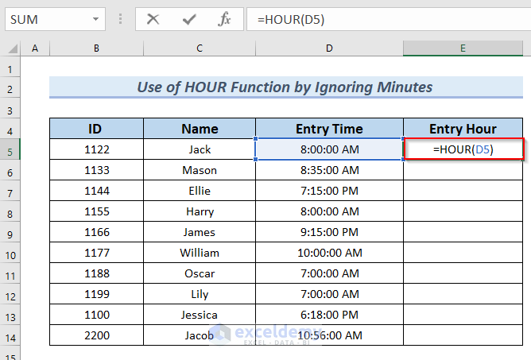Click the title Use of HOUR Function cell
This screenshot has width=531, height=360.
[285, 87]
